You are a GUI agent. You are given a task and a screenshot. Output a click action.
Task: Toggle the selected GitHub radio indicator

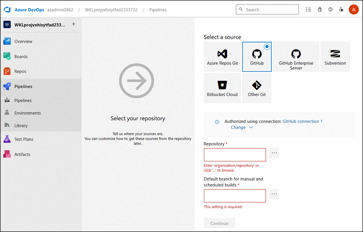coord(267,46)
